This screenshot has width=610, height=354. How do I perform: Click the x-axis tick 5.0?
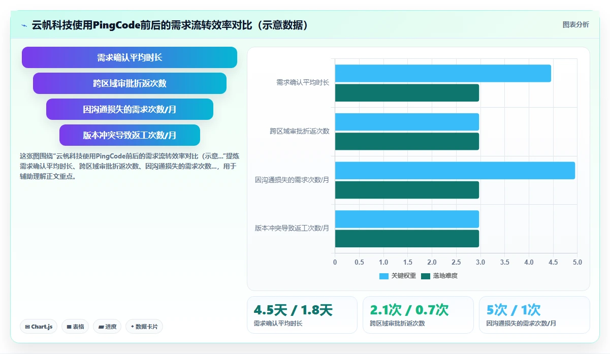click(x=577, y=263)
